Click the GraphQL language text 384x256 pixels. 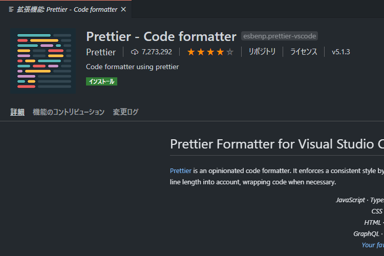[366, 234]
